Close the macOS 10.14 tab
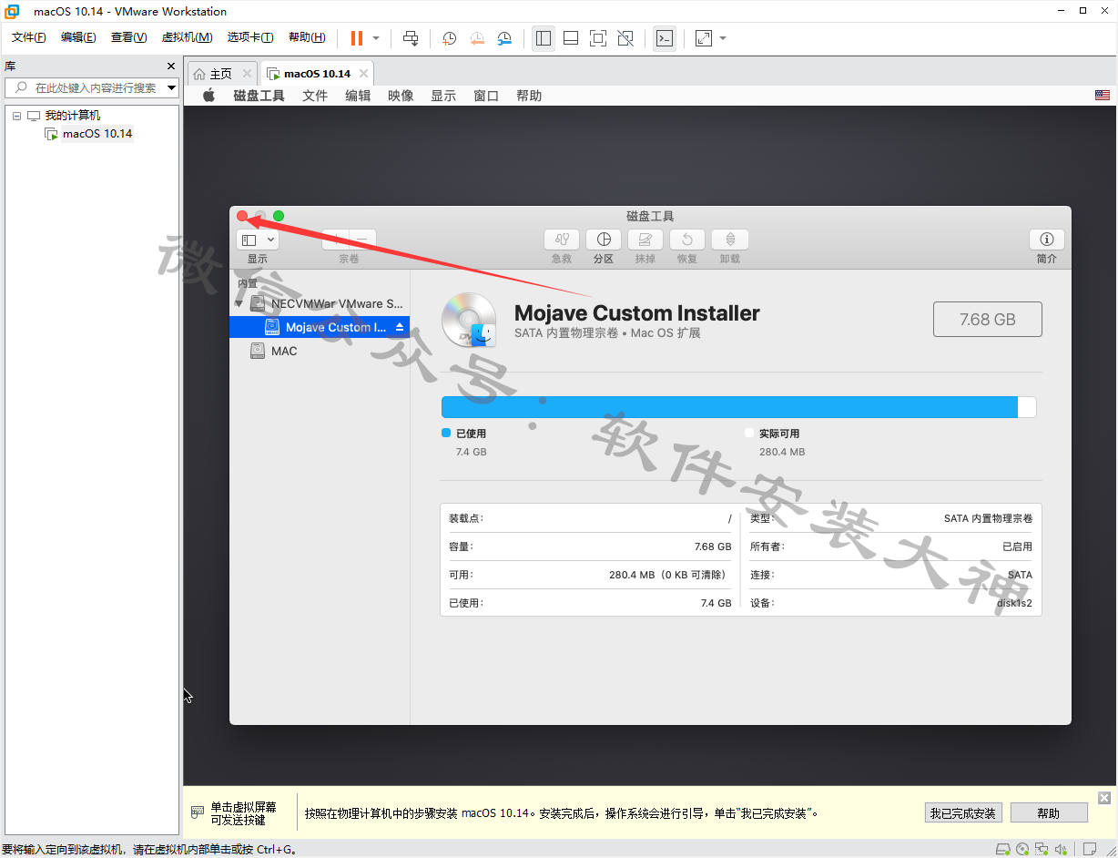1118x858 pixels. point(363,74)
